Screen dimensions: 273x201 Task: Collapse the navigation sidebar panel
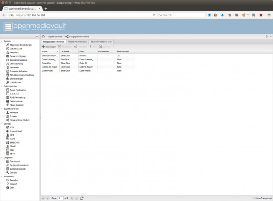click(37, 37)
